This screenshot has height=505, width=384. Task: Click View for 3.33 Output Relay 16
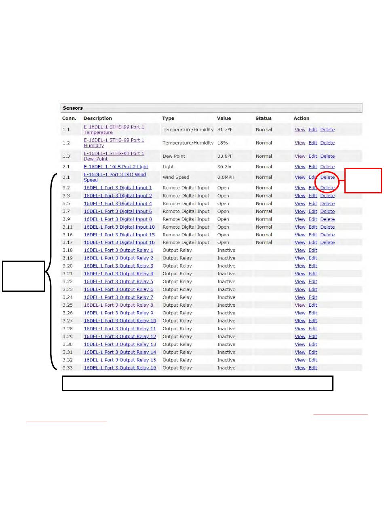[300, 368]
